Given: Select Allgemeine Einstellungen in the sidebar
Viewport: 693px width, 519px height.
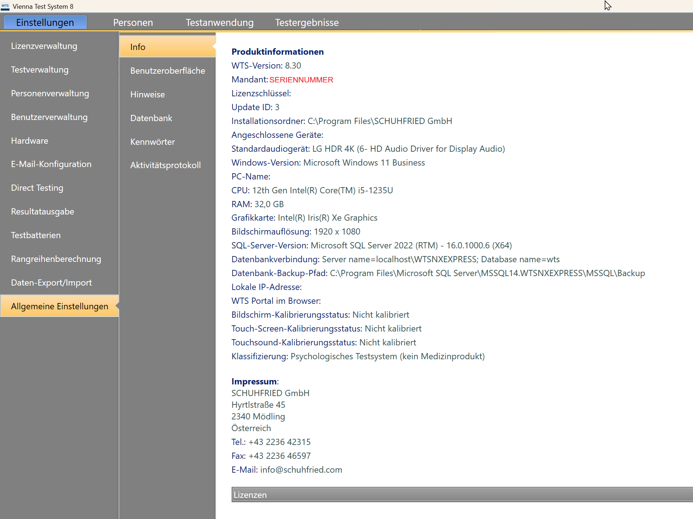Looking at the screenshot, I should tap(59, 306).
